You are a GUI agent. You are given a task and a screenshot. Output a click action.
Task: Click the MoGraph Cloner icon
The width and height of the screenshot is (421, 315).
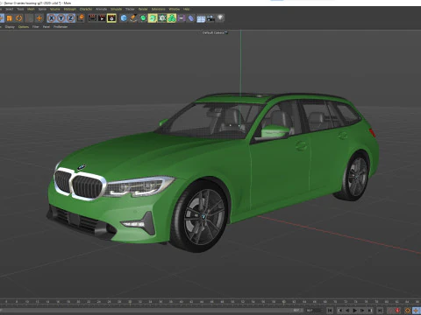(x=162, y=18)
